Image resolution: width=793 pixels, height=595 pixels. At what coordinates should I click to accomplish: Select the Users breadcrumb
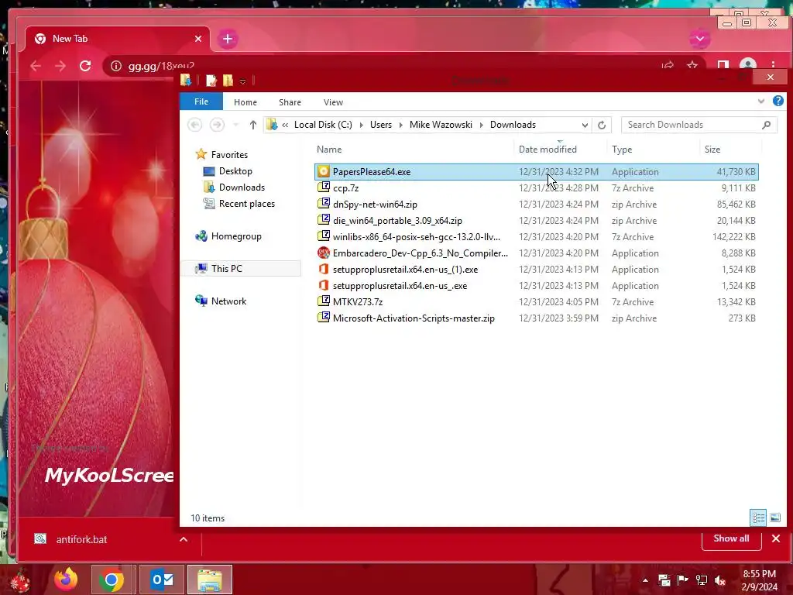tap(381, 125)
